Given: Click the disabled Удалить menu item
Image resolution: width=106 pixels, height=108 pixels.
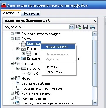Looking at the screenshot, I should (x=58, y=59).
